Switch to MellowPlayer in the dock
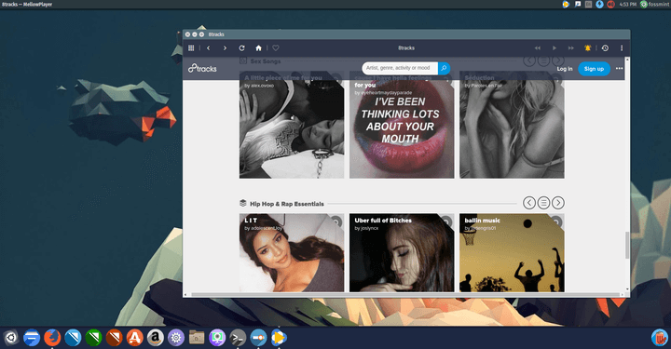Screen dimensions: 671x349 point(279,338)
